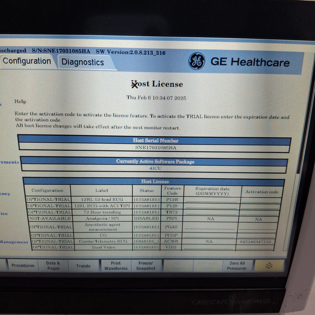Screen dimensions: 315x315
Task: Click activation code field for 72 Hour trending
Action: (259, 213)
